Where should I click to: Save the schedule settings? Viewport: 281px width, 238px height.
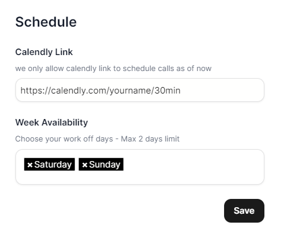(244, 211)
